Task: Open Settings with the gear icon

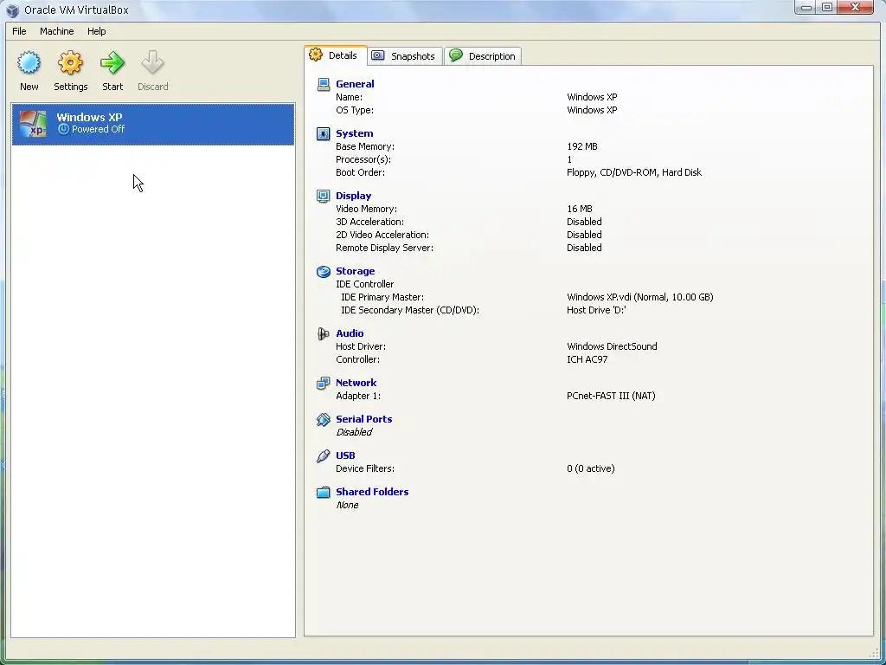Action: tap(70, 62)
